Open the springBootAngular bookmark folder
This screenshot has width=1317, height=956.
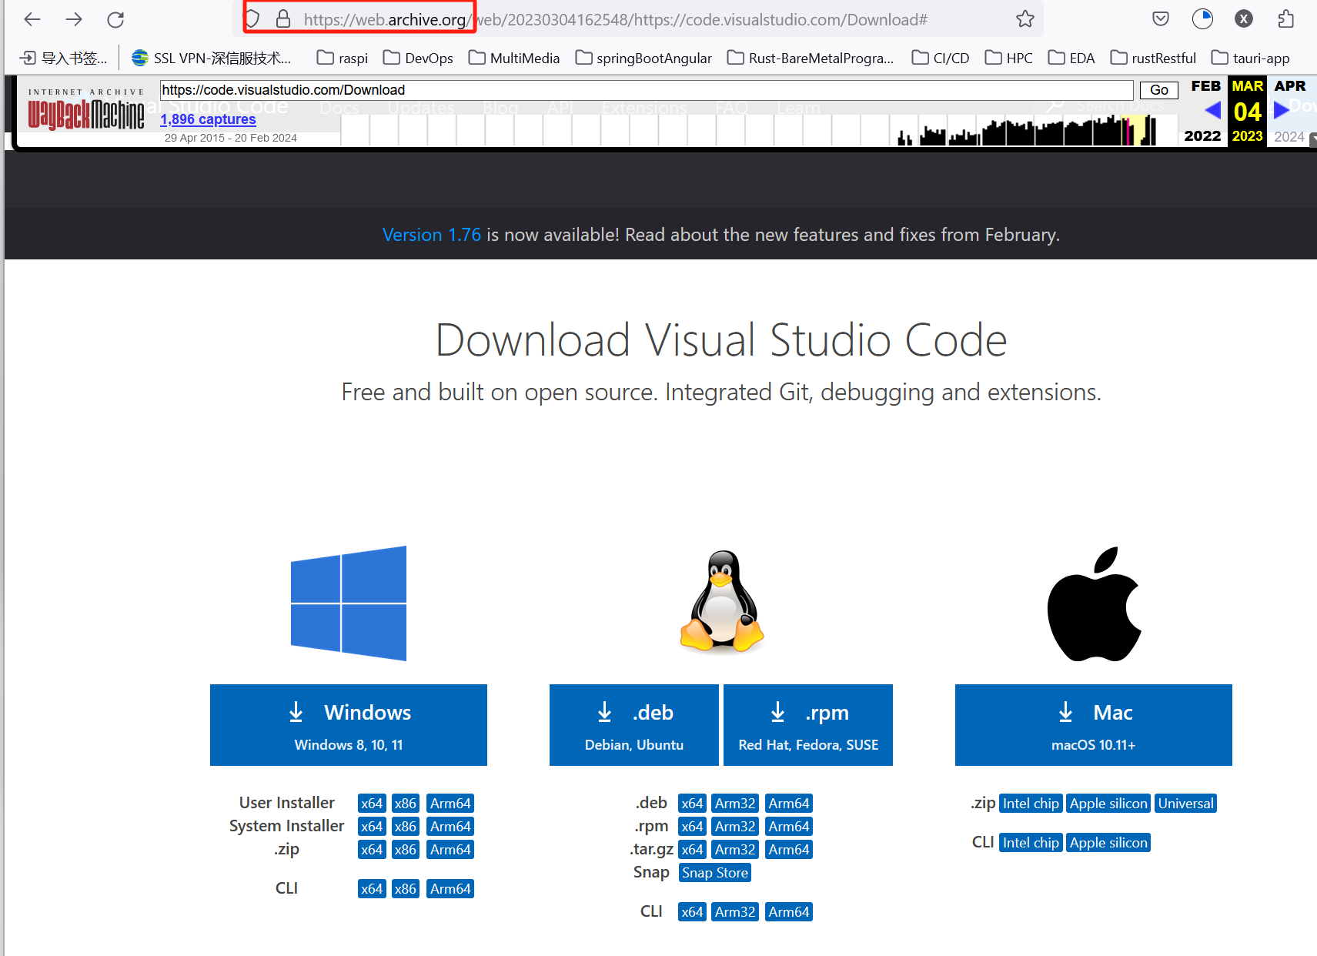tap(643, 58)
